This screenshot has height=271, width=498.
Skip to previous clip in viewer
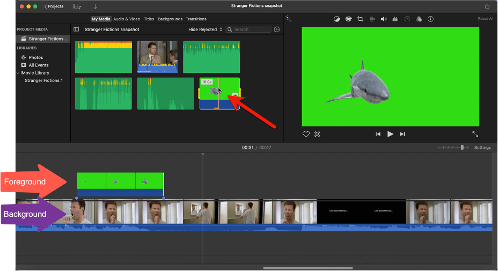(x=378, y=134)
